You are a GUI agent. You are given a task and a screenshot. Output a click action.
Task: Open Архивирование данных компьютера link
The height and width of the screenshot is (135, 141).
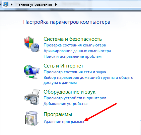pos(77,51)
